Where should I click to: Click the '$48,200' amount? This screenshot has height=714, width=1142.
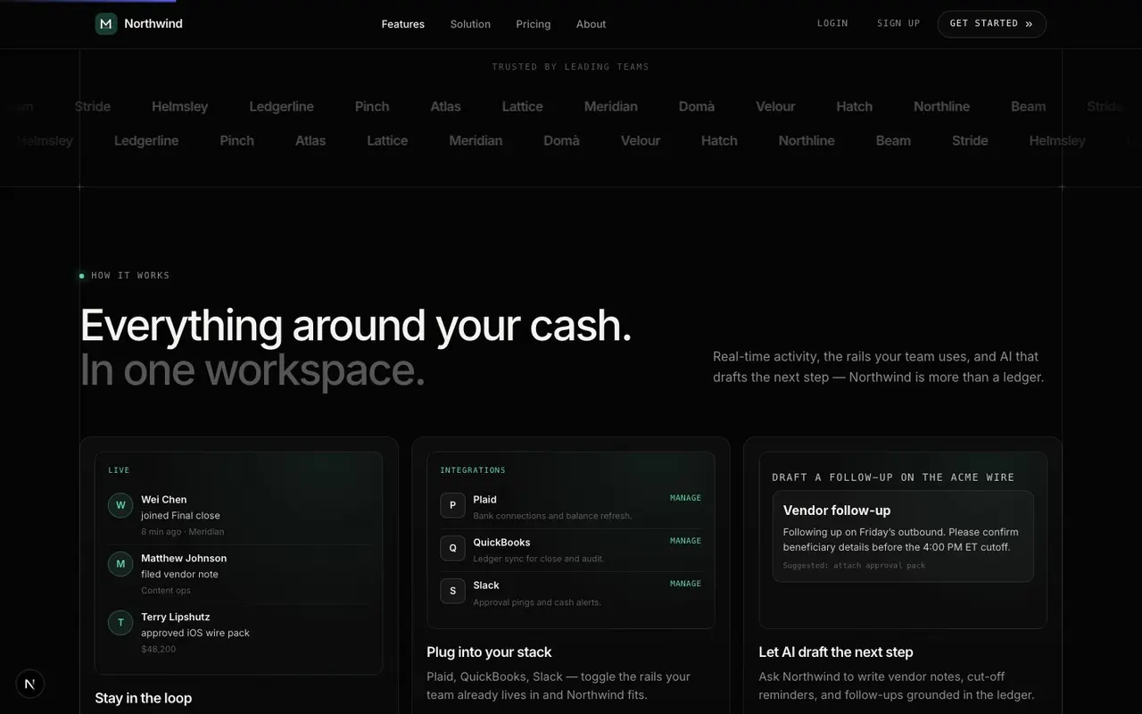point(159,650)
